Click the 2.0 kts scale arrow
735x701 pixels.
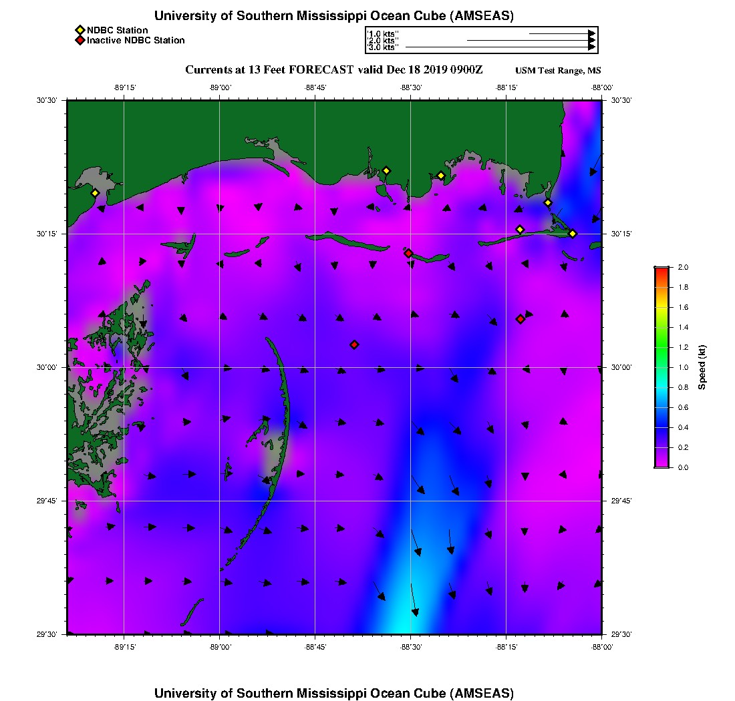(x=531, y=40)
